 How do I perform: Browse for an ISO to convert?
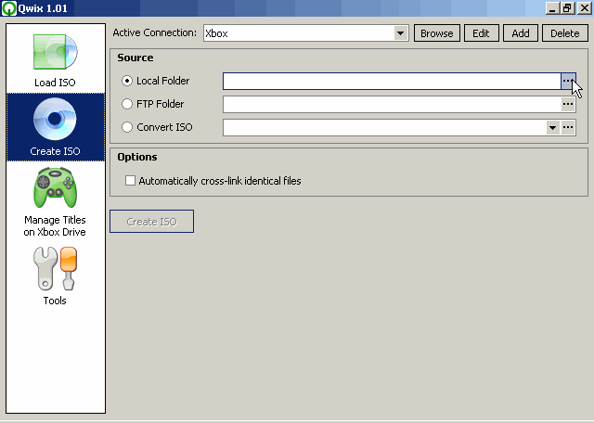(x=568, y=128)
